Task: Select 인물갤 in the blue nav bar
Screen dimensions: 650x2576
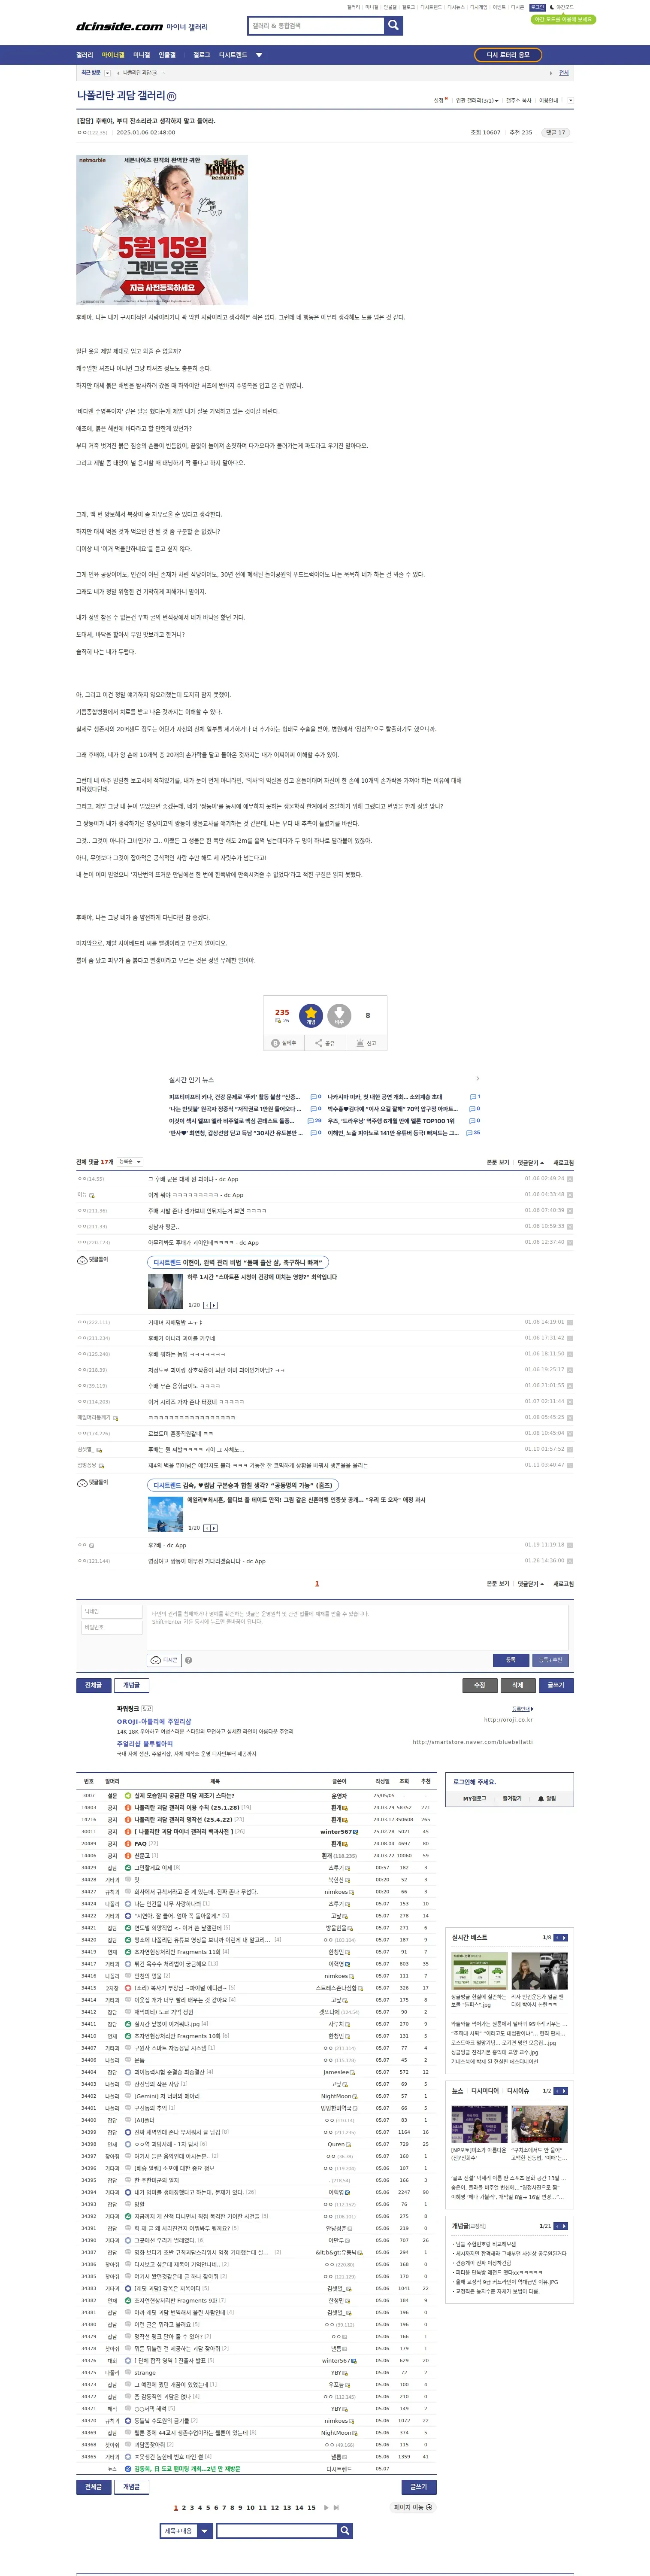Action: click(x=166, y=55)
